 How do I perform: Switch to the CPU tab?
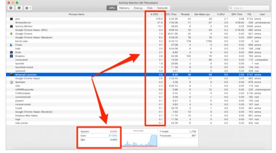tap(112, 8)
